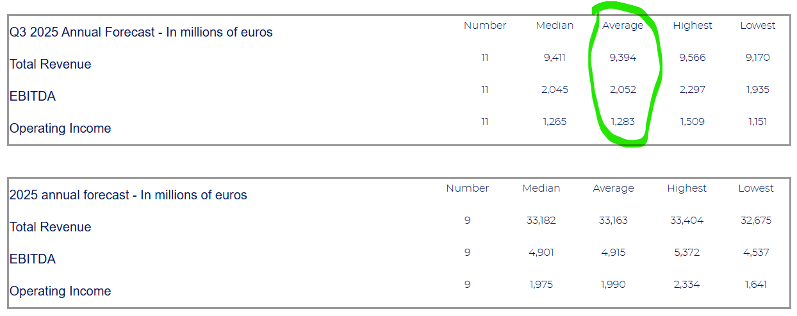Screen dimensions: 797x316
Task: Click the annual EBITDA average value 4,915
Action: (613, 253)
